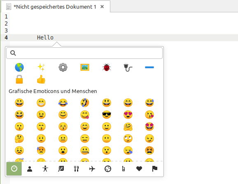This screenshot has width=238, height=184.
Task: Close the Nicht gespeichertes Dokument 1 tab
Action: point(102,7)
